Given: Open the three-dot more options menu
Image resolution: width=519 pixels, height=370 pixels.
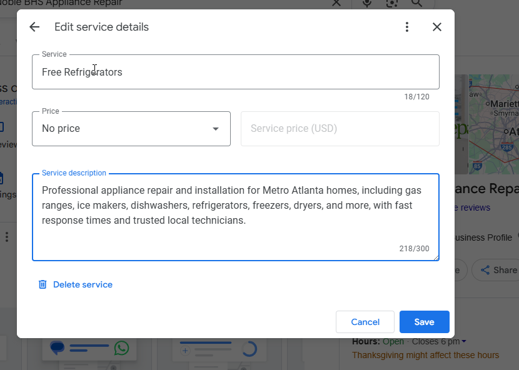Looking at the screenshot, I should (x=407, y=27).
